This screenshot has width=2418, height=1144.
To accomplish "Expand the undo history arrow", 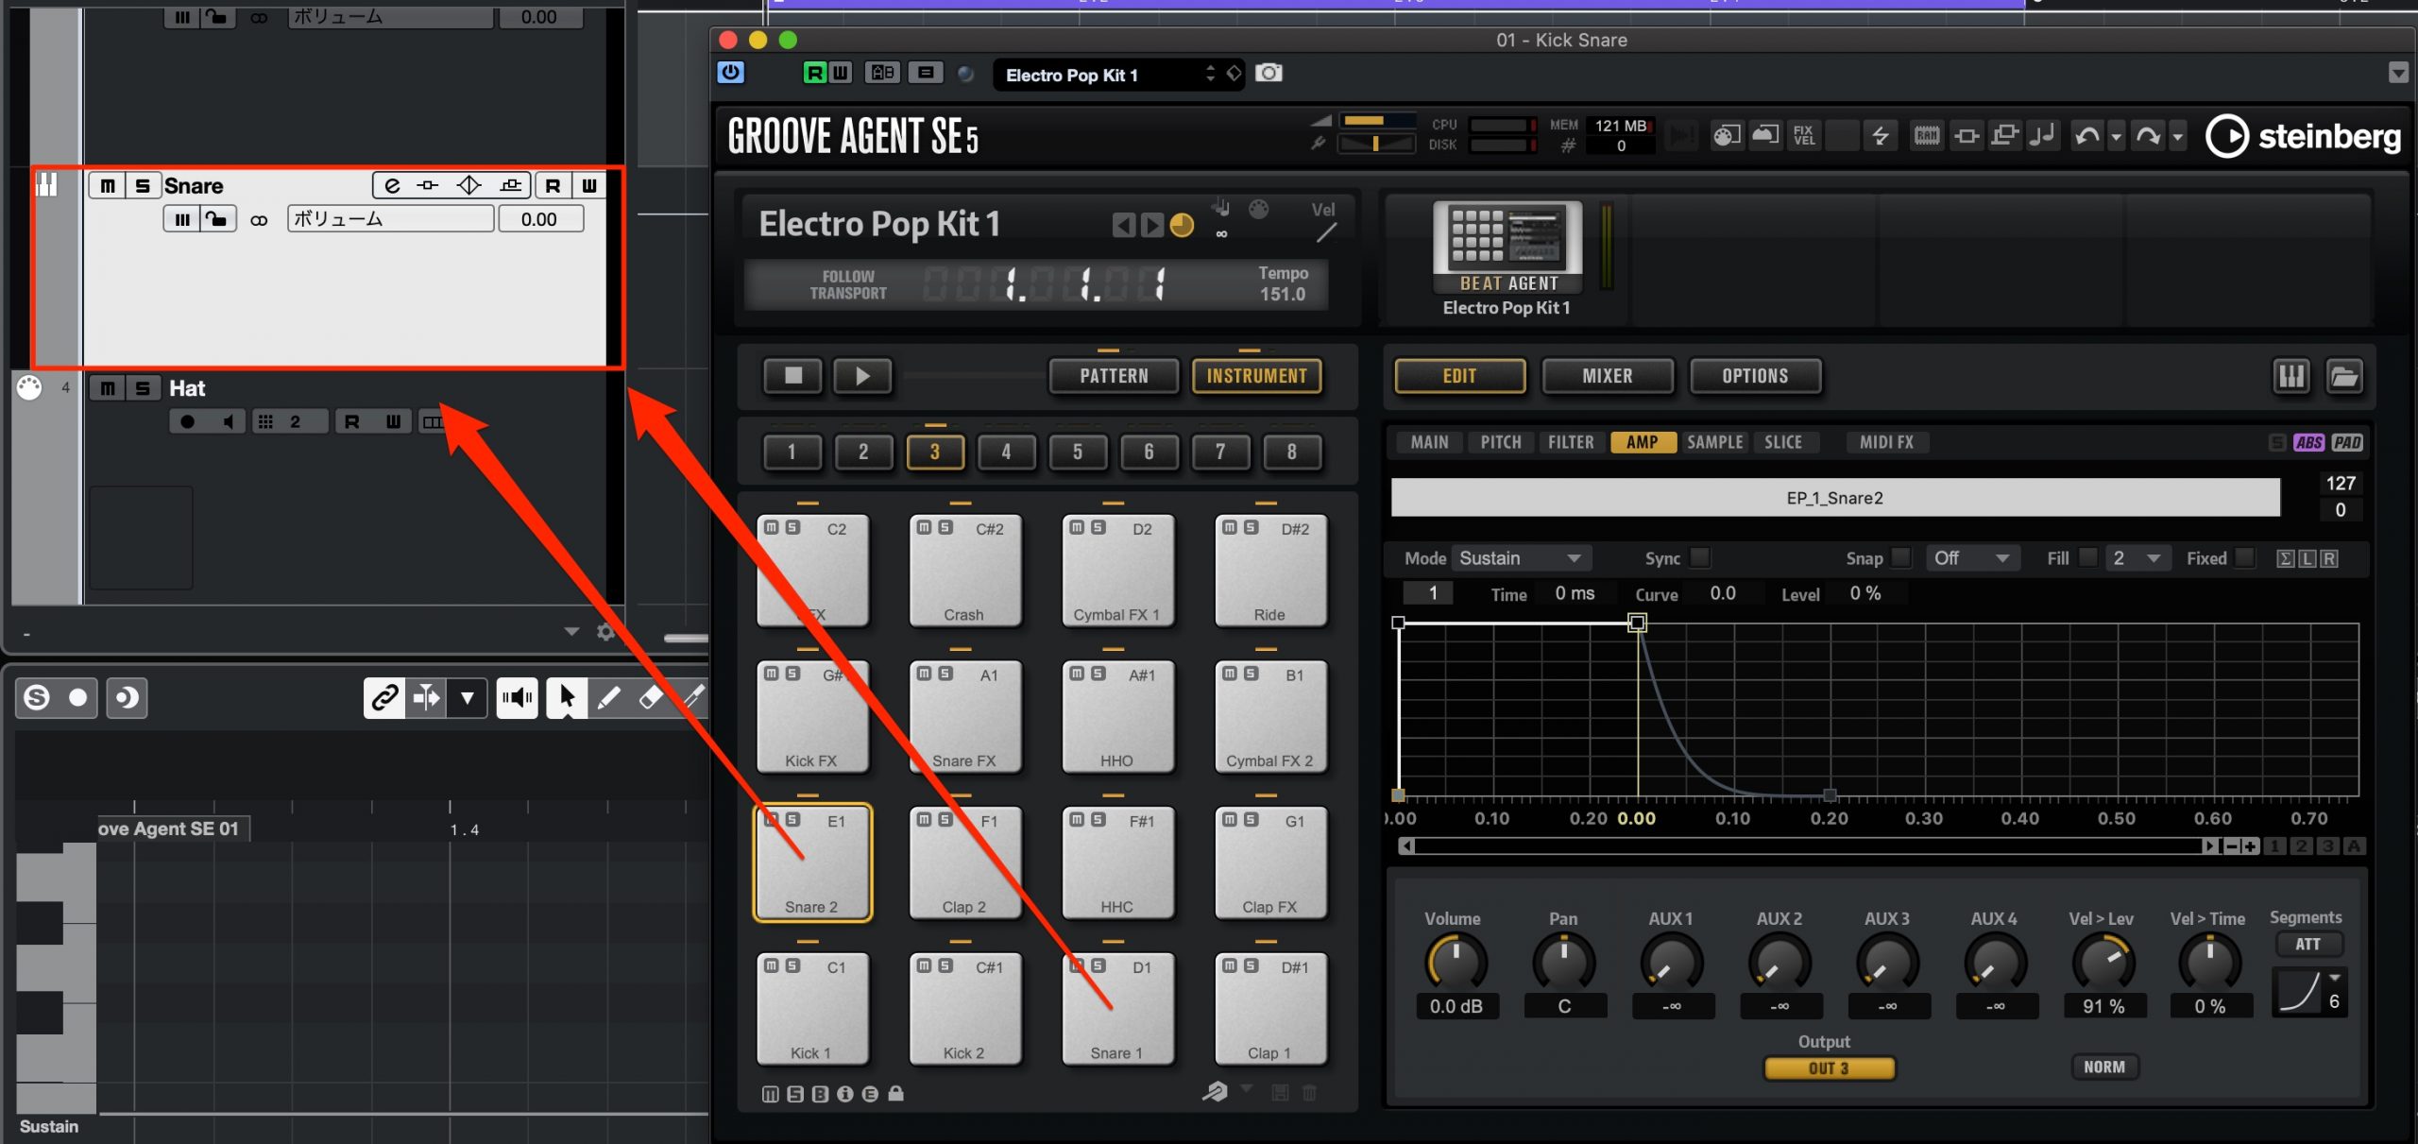I will point(2116,137).
